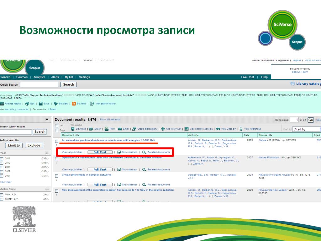This screenshot has height=241, width=321.
Task: Collapse the Year refine section
Action: click(x=47, y=153)
